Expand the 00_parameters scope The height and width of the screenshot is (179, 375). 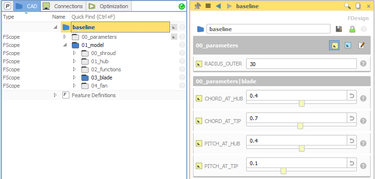[x=65, y=37]
